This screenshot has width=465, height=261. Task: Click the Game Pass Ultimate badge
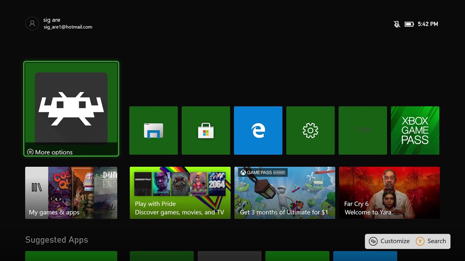[x=263, y=173]
